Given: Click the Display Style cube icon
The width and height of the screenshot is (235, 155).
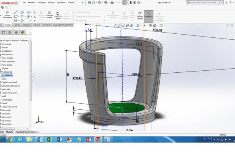Looking at the screenshot, I should [138, 25].
